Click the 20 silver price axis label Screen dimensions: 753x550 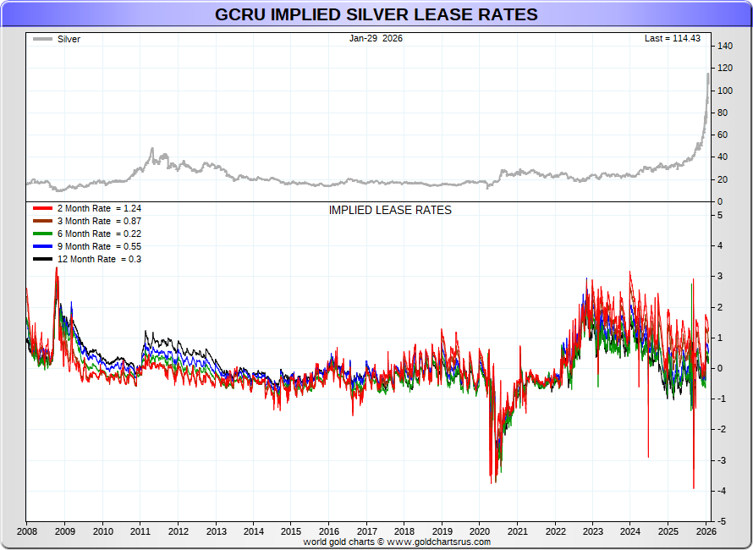[723, 179]
